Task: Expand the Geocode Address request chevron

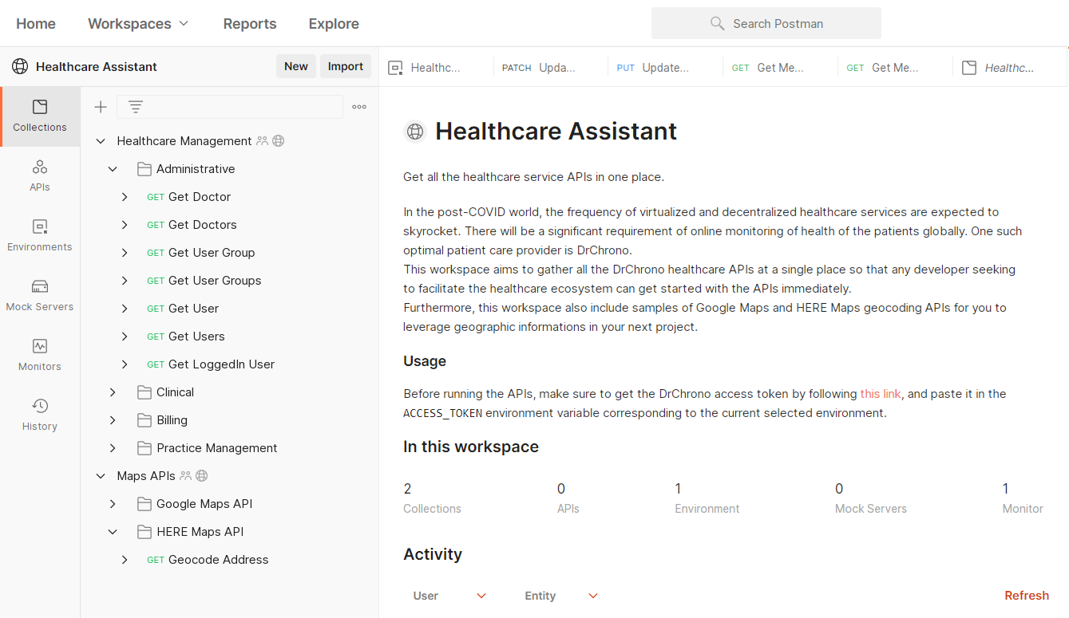Action: 125,560
